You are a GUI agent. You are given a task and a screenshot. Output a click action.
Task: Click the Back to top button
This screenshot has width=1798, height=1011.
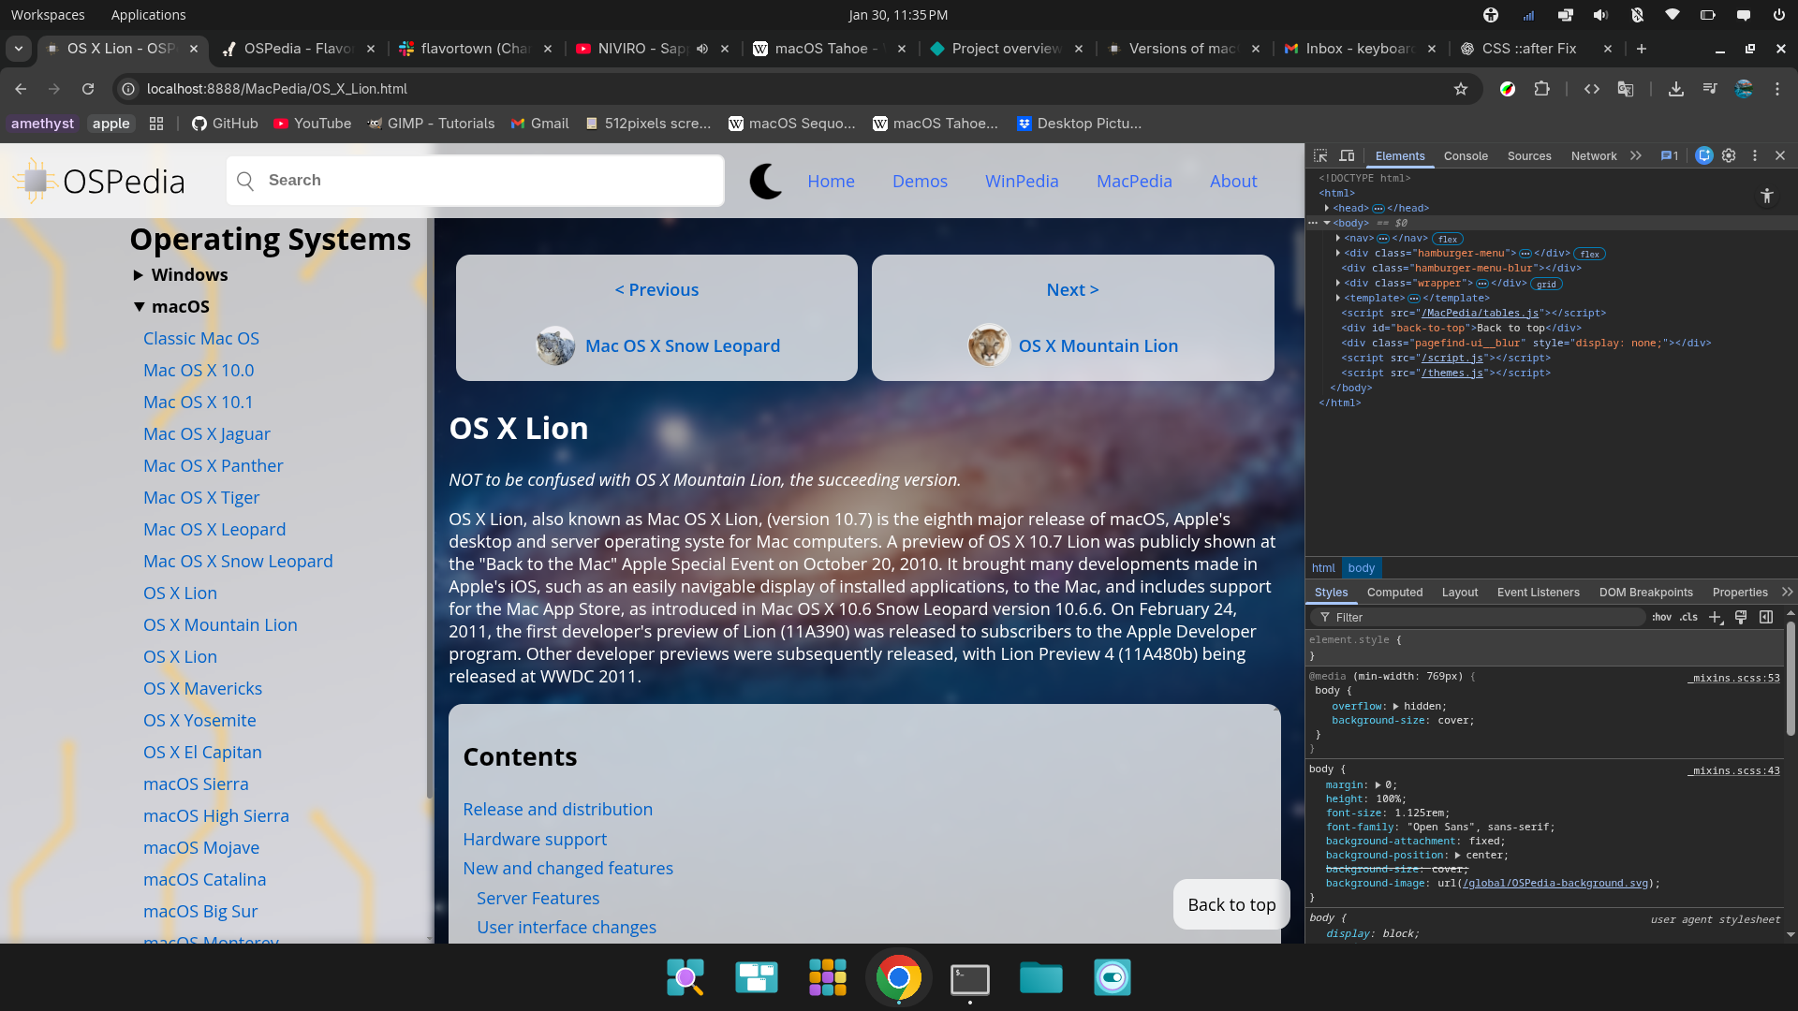coord(1231,904)
